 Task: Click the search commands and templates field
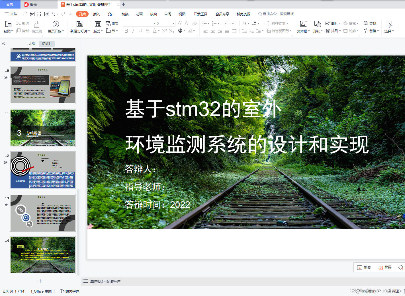point(276,14)
